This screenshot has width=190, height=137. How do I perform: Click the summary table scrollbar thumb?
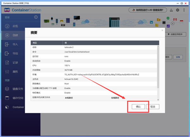coord(158,68)
